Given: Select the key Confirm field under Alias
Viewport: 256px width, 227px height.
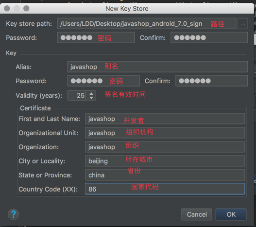Looking at the screenshot, I should click(x=212, y=81).
